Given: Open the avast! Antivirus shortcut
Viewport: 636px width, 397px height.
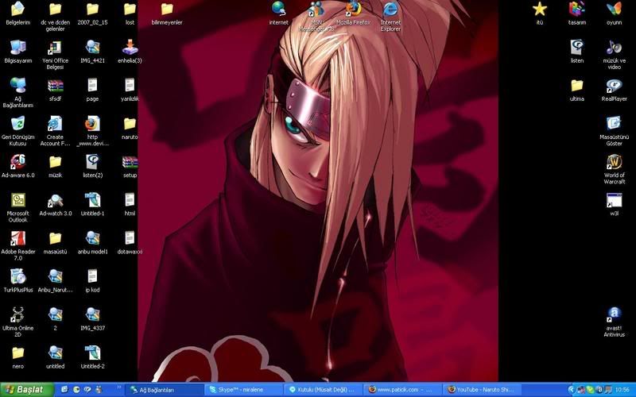Looking at the screenshot, I should coord(614,314).
